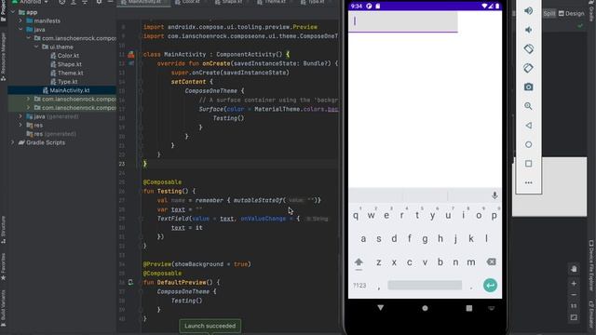Open the Favorites tool window tab
This screenshot has width=596, height=335.
[4, 267]
